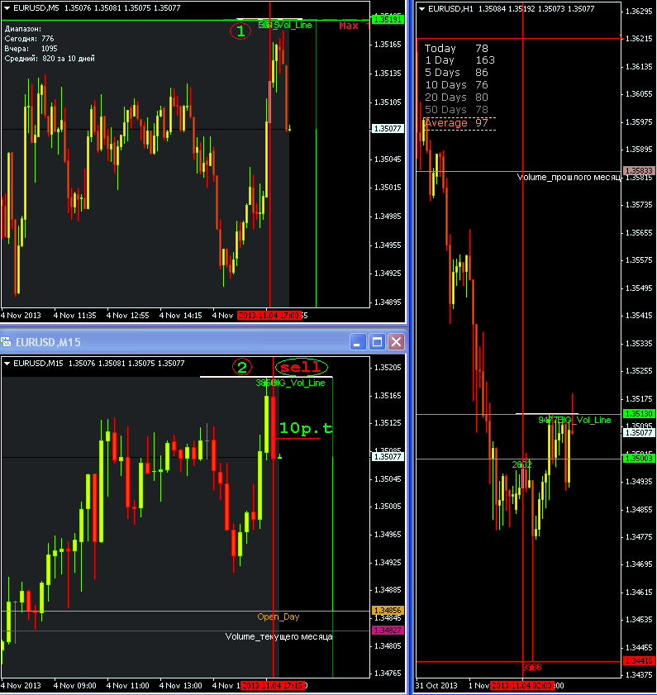
Task: Click the '50 Days 78' range row
Action: click(456, 110)
